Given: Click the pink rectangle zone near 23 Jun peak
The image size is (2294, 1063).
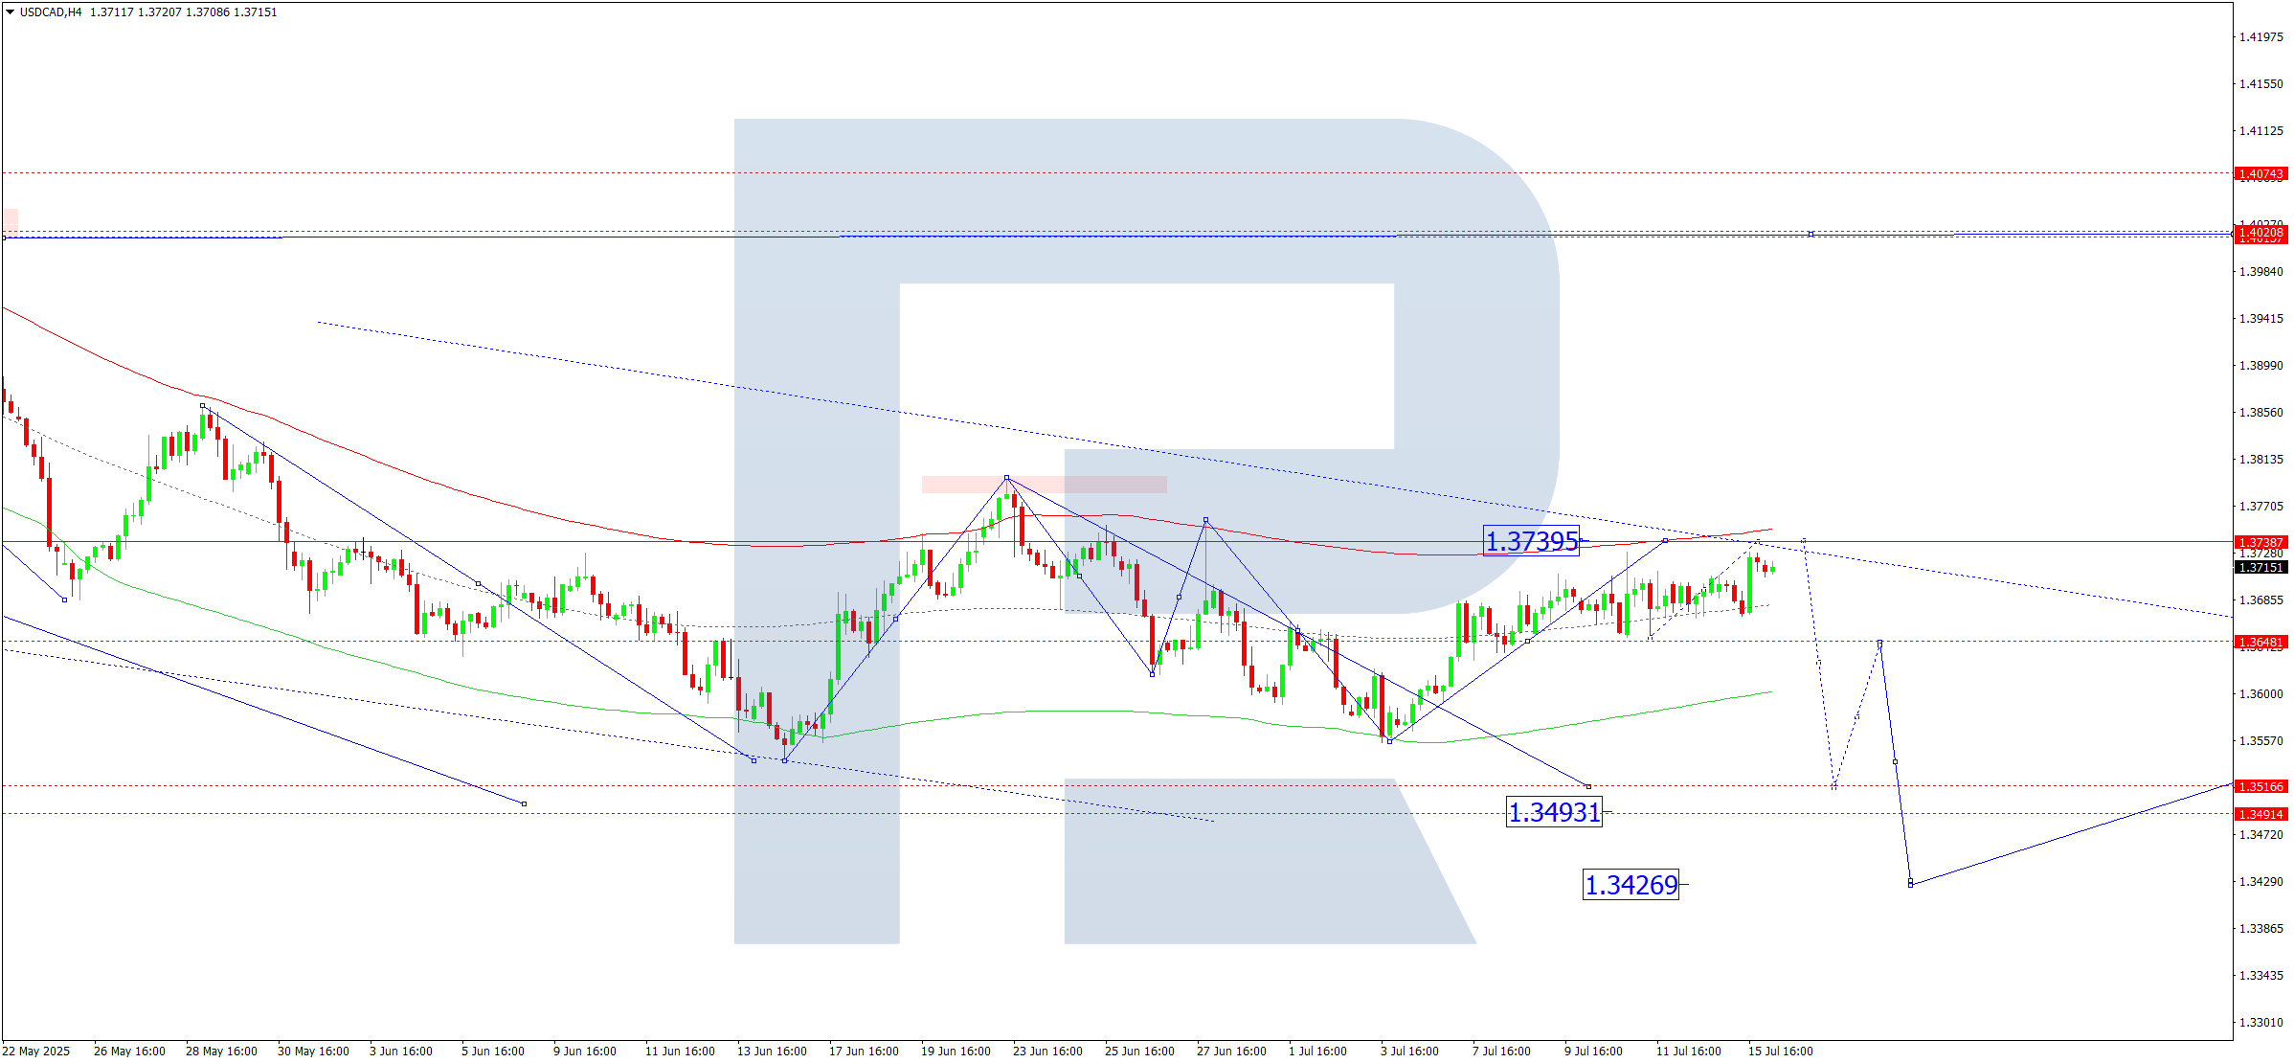Looking at the screenshot, I should coord(1044,485).
